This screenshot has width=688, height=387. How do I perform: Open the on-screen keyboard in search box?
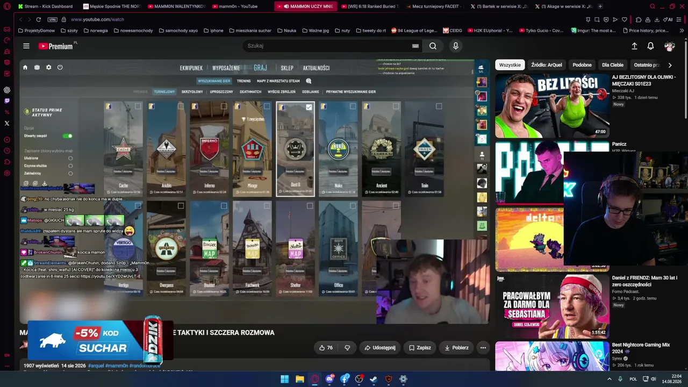(x=415, y=46)
